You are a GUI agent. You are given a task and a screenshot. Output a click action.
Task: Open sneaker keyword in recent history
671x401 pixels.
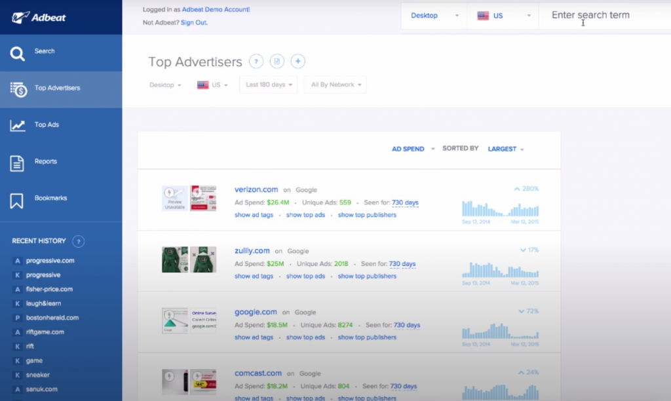[37, 375]
